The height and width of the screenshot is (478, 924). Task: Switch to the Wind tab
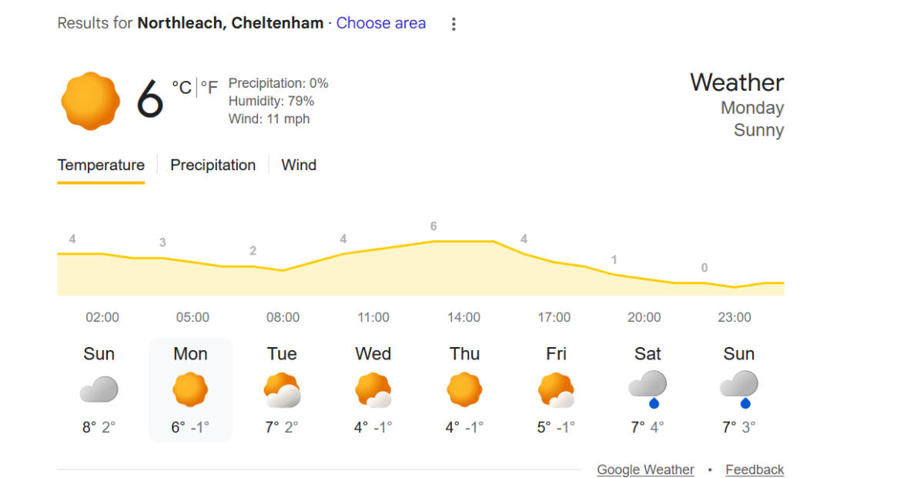point(299,165)
